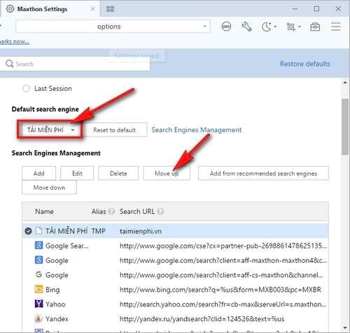Click the Yandex search URL text
350x333 pixels.
[x=202, y=319]
